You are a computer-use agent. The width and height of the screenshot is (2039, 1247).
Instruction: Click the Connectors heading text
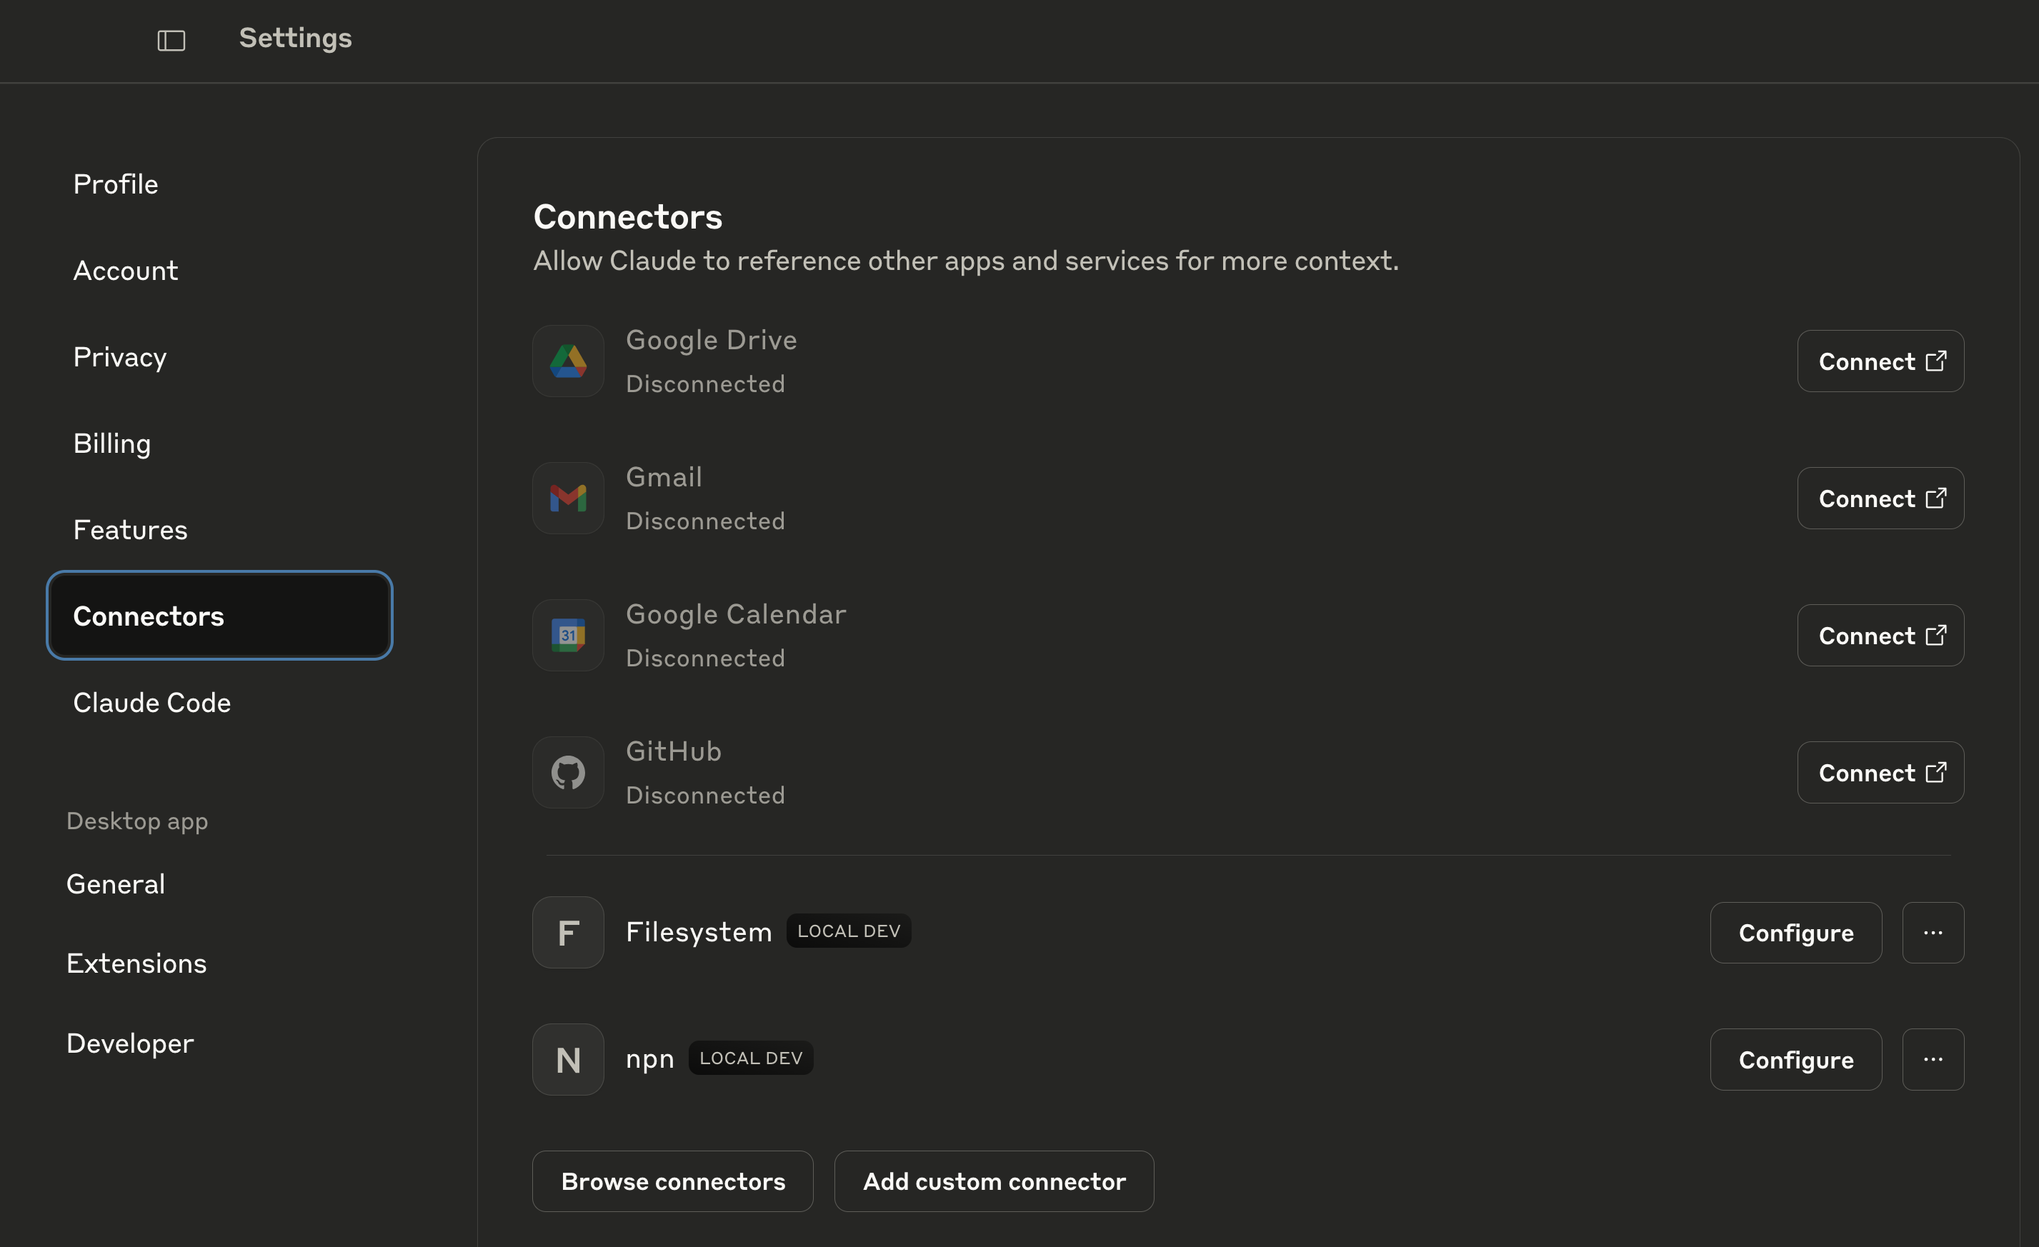[x=627, y=217]
